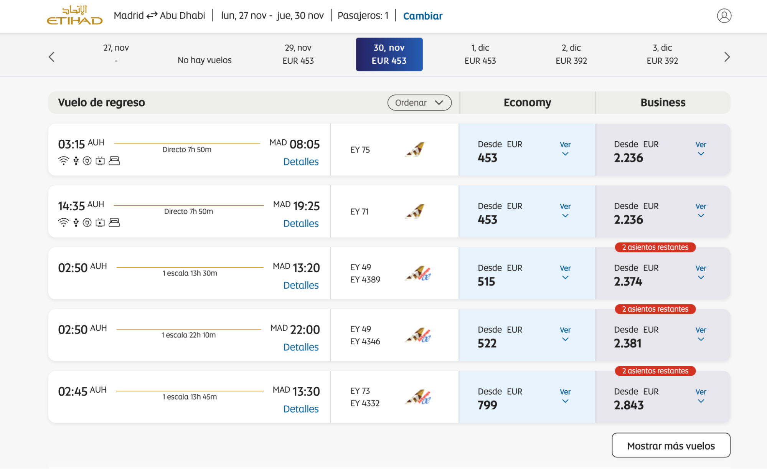
Task: Click the airline logos for EY 49 / EY 4389
Action: coord(418,273)
